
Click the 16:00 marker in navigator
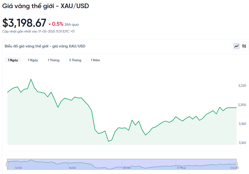(x=73, y=168)
